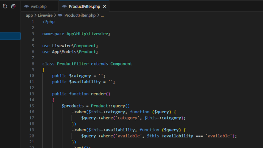This screenshot has height=148, width=263.
Task: Click line number 8 in the gutter
Action: coord(33,64)
